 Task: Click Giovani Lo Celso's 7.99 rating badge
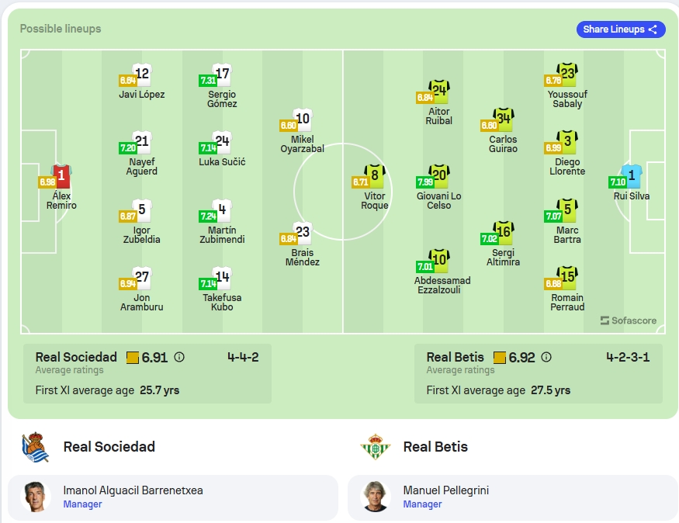[x=424, y=182]
